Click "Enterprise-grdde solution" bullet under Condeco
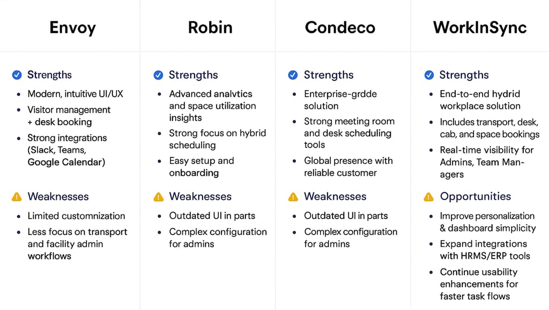 click(340, 100)
